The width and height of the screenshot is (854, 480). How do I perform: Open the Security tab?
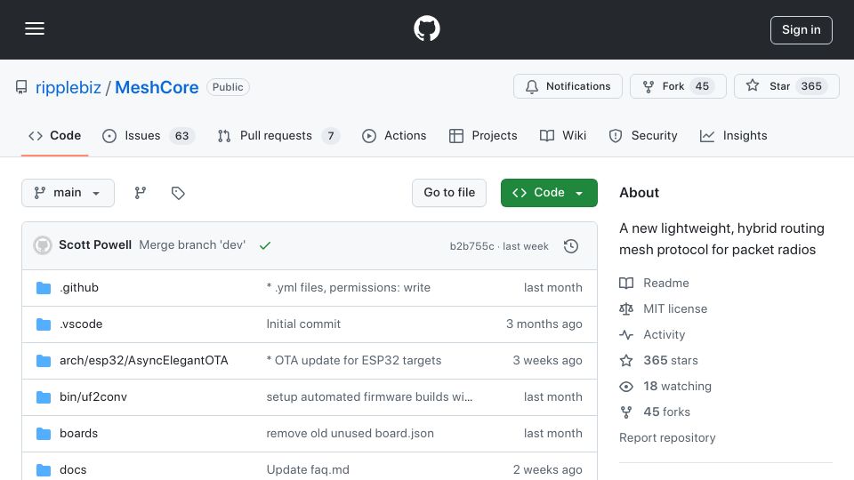pos(642,135)
